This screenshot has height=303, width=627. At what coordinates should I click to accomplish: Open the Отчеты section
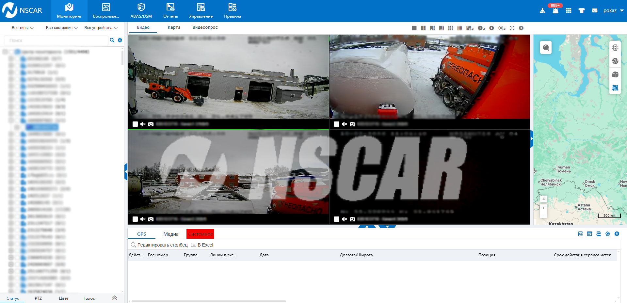point(170,11)
